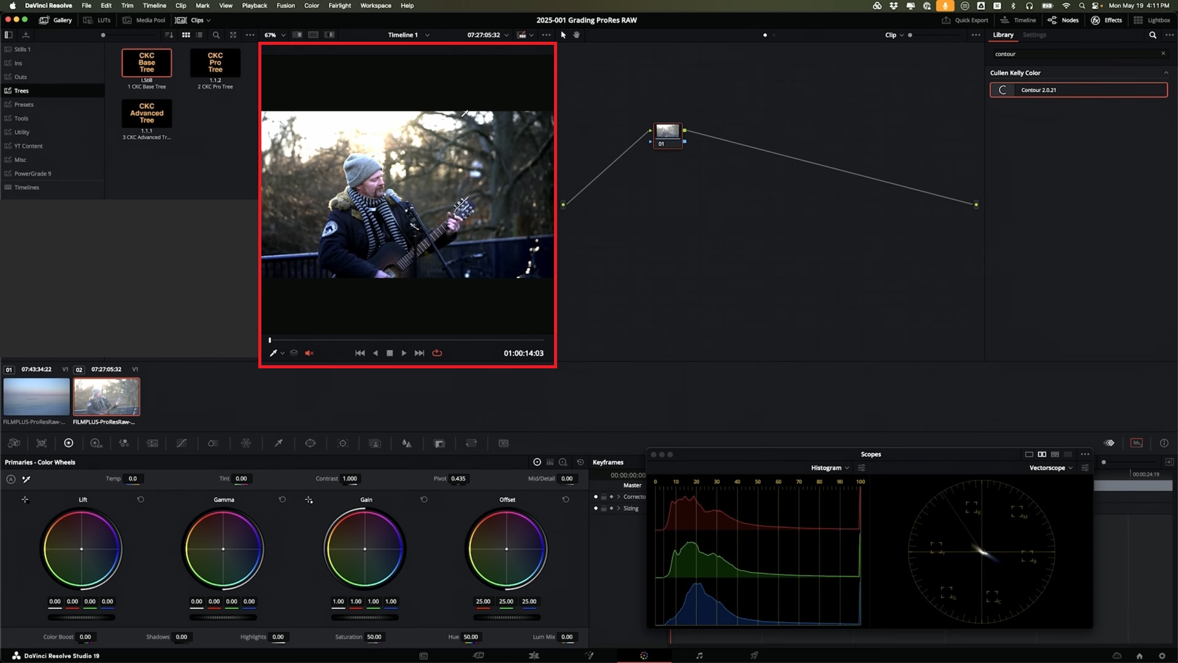This screenshot has height=663, width=1178.
Task: Open the Curves palette icon
Action: 182,443
